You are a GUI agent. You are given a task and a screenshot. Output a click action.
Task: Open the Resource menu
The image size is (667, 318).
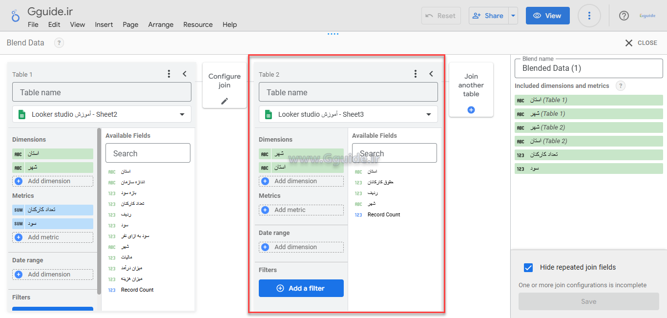[x=198, y=24]
